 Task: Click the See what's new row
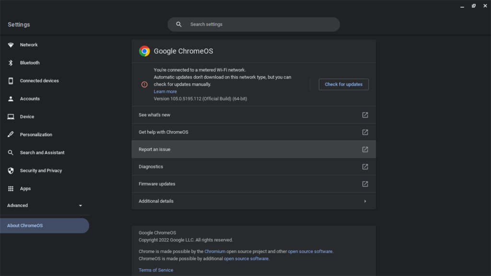254,115
